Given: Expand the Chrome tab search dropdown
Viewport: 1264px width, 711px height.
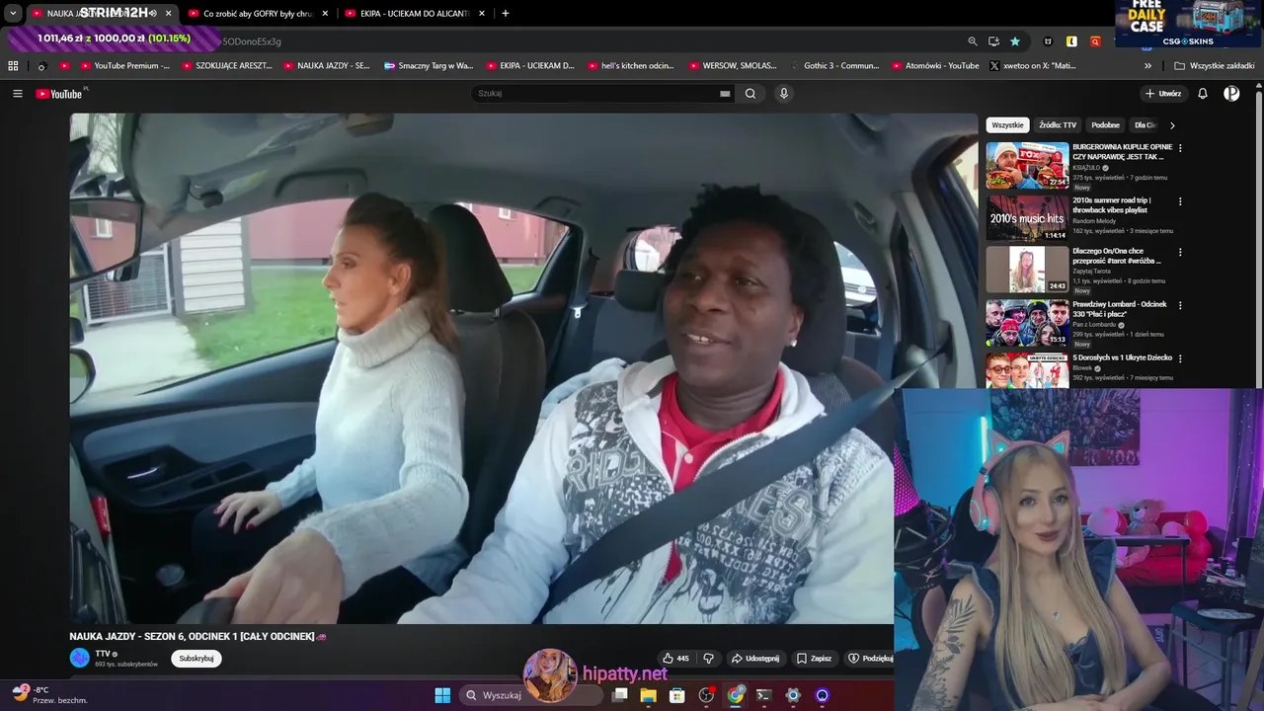Looking at the screenshot, I should pyautogui.click(x=13, y=14).
